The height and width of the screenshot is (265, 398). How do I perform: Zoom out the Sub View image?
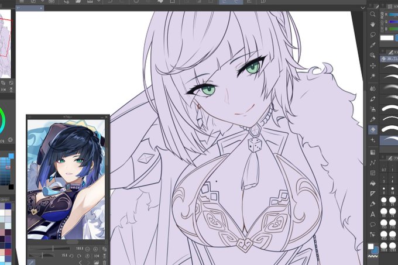[88, 249]
